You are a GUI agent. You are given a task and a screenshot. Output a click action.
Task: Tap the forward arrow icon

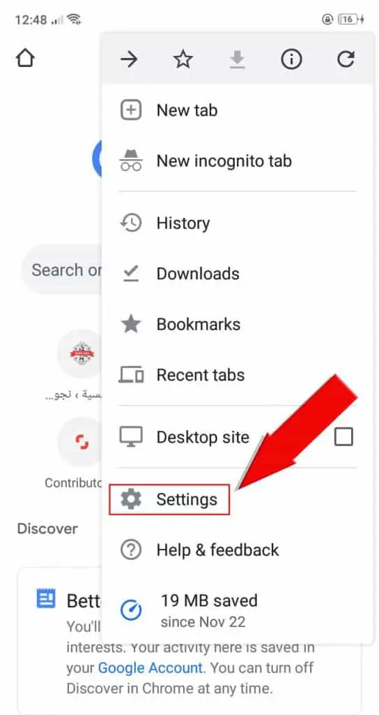coord(129,59)
